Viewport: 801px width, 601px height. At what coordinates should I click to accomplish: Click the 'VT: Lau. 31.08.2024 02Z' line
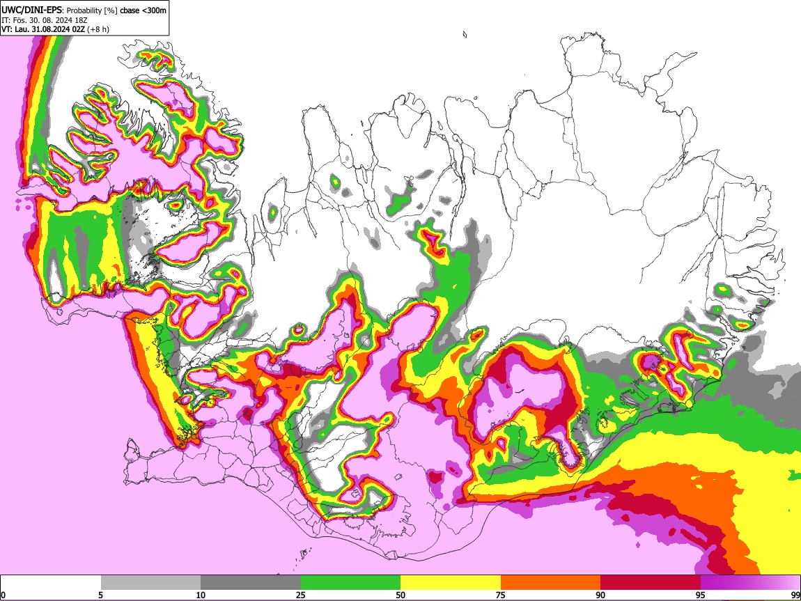pyautogui.click(x=43, y=29)
